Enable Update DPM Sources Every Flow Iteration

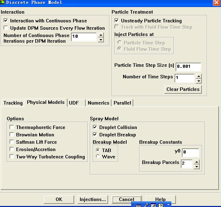tap(6, 28)
